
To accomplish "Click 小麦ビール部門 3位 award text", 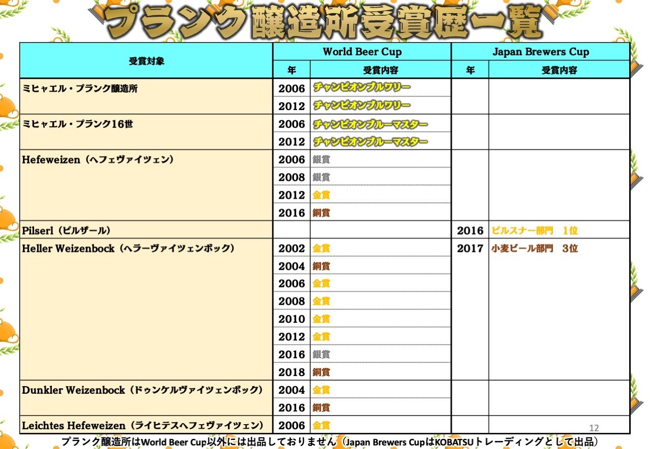I will [x=535, y=248].
